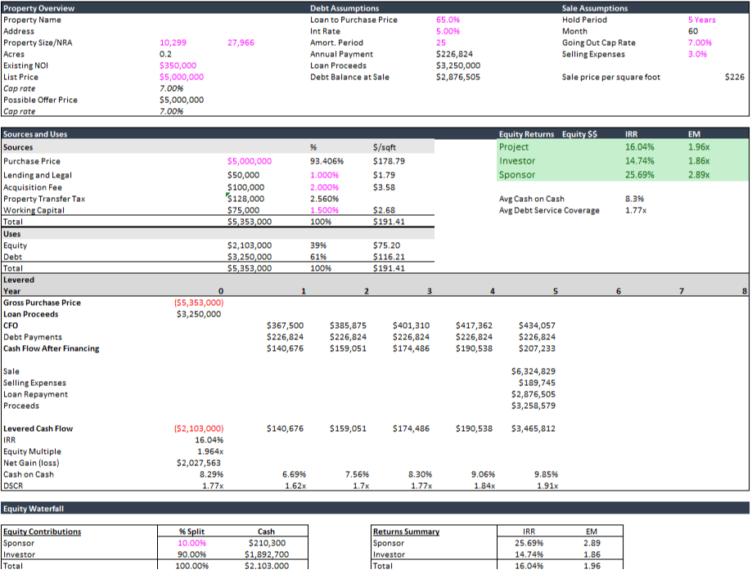752x574 pixels.
Task: Click the Sources and Uses section header
Action: [x=36, y=134]
